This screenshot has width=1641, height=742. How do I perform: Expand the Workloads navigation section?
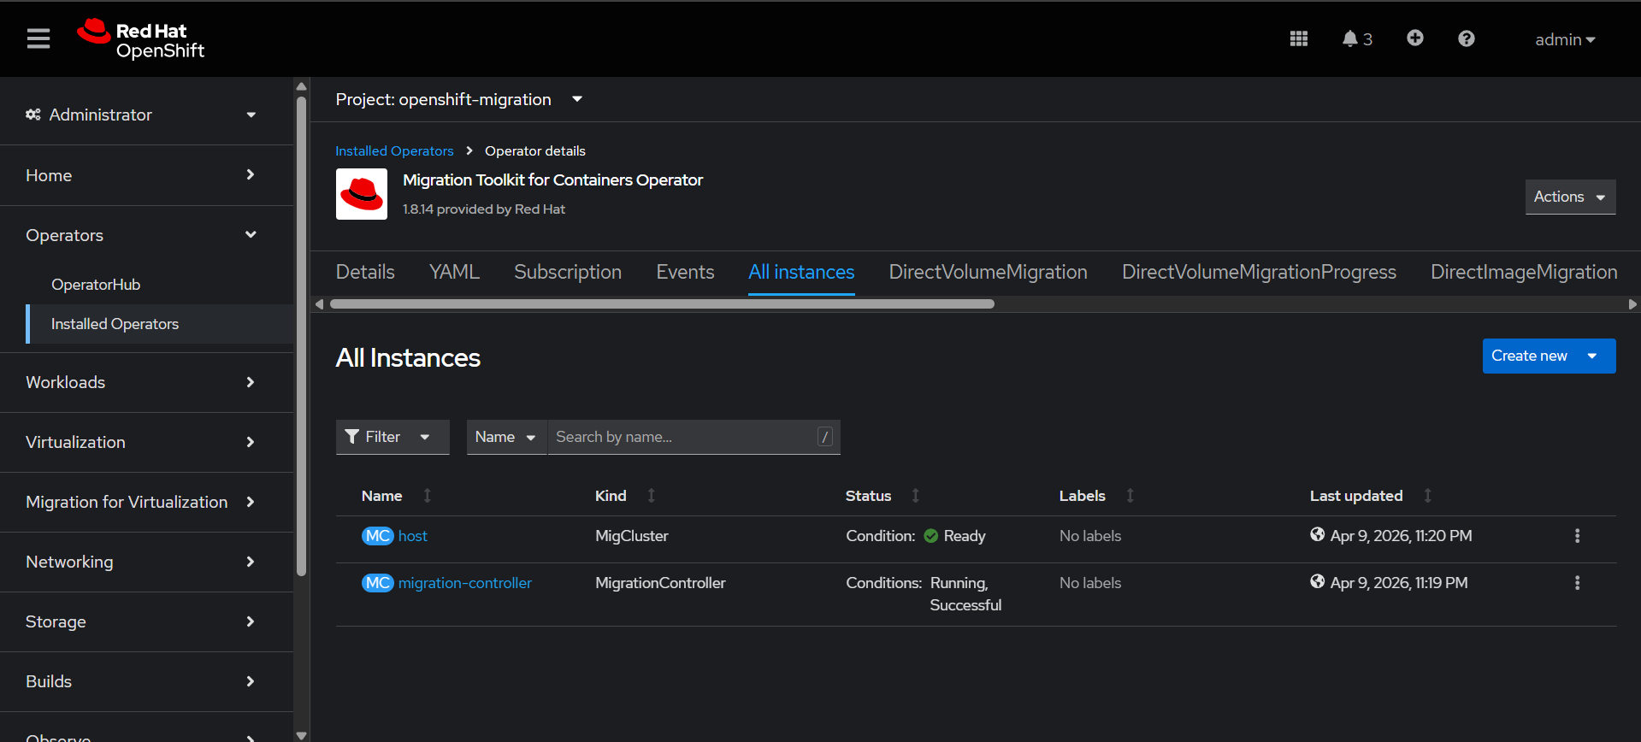pos(141,382)
